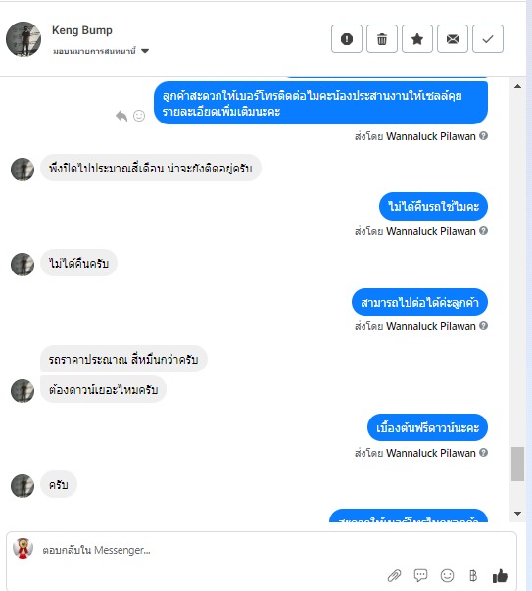
Task: Send a thumbs-up like
Action: click(x=500, y=575)
